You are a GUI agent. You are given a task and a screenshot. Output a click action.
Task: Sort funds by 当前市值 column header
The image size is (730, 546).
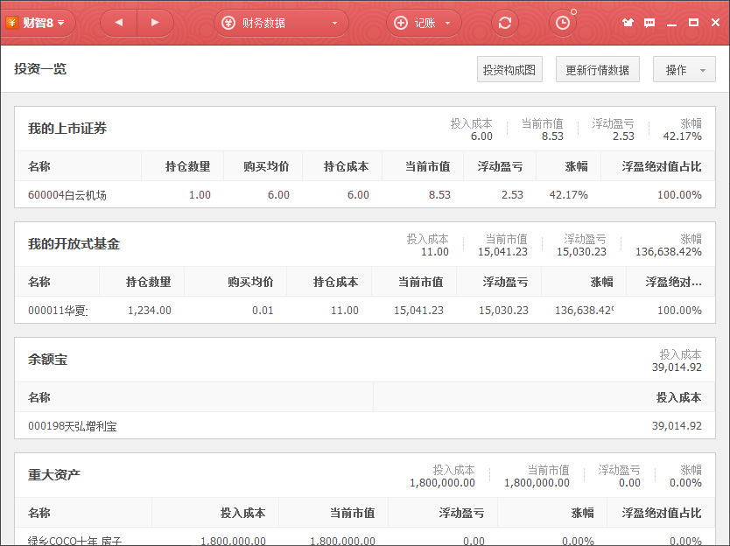(x=420, y=282)
